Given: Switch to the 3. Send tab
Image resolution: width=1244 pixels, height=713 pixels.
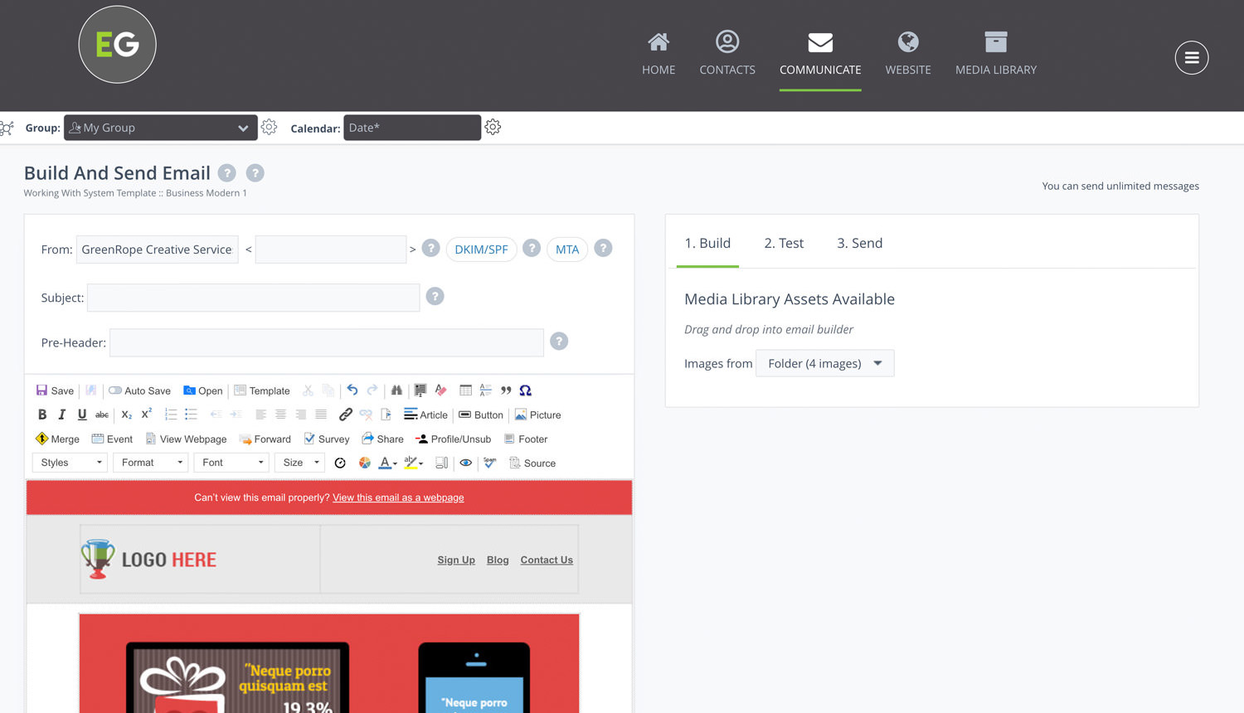Looking at the screenshot, I should [859, 243].
